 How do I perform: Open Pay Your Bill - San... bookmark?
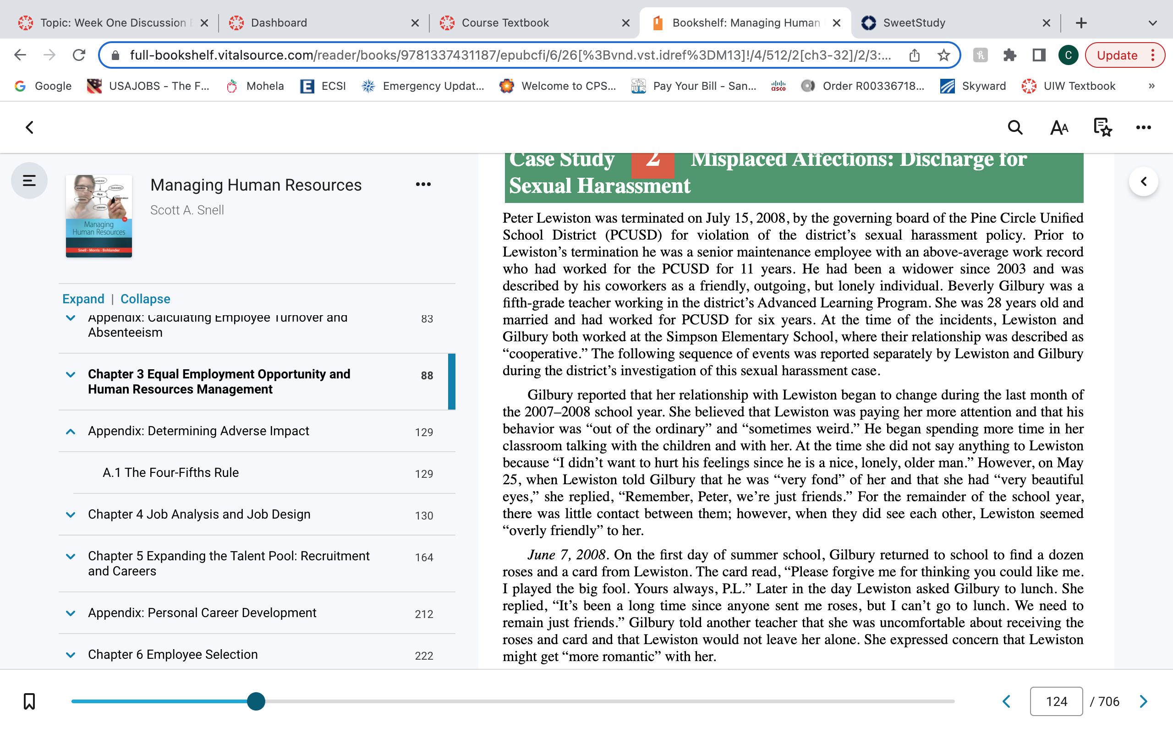pyautogui.click(x=694, y=86)
